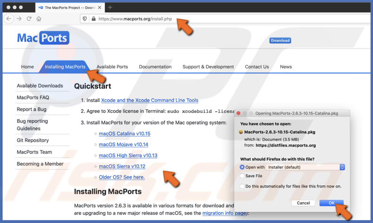The width and height of the screenshot is (373, 223).
Task: Click Cancel in the download dialog
Action: point(303,203)
